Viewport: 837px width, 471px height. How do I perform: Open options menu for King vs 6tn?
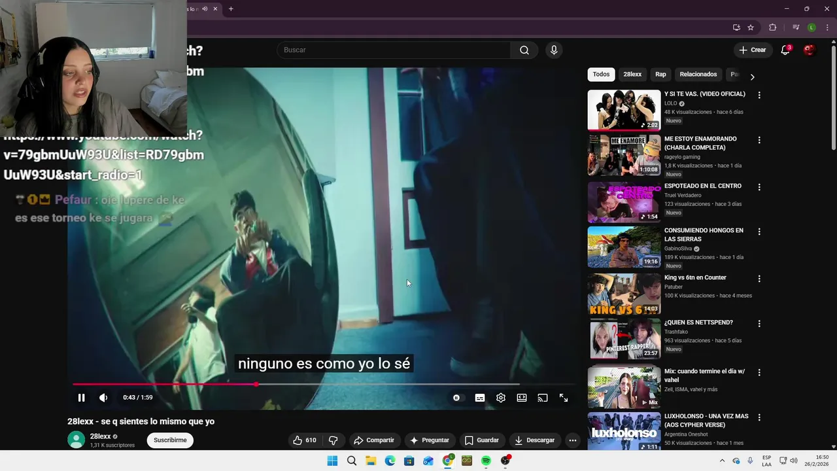pos(759,279)
